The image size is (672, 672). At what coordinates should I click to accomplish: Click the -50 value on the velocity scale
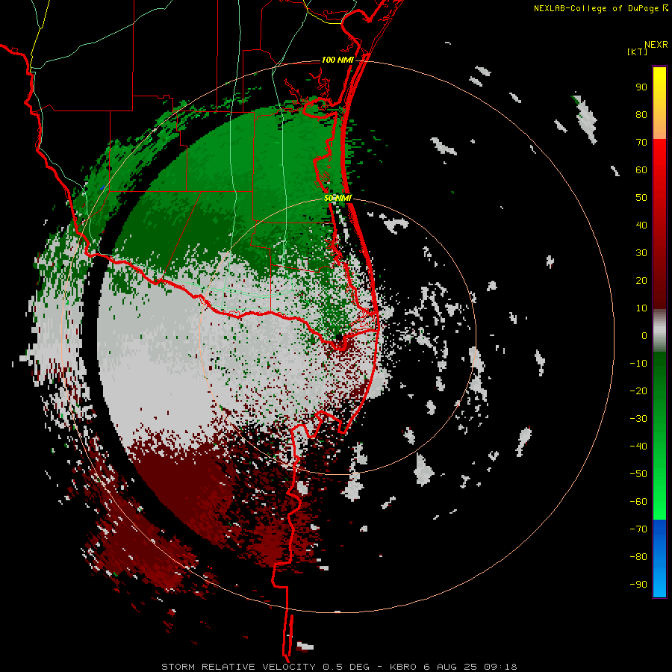pyautogui.click(x=638, y=474)
